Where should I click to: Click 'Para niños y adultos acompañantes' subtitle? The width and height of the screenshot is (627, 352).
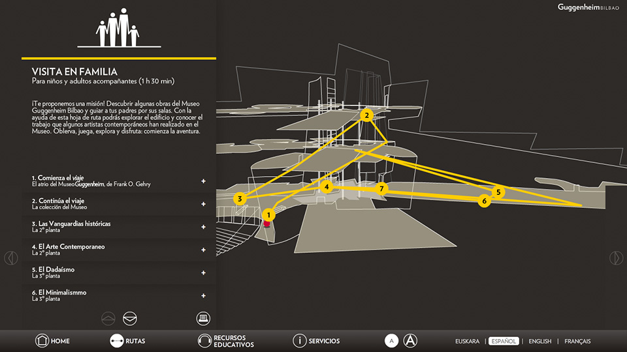[103, 81]
